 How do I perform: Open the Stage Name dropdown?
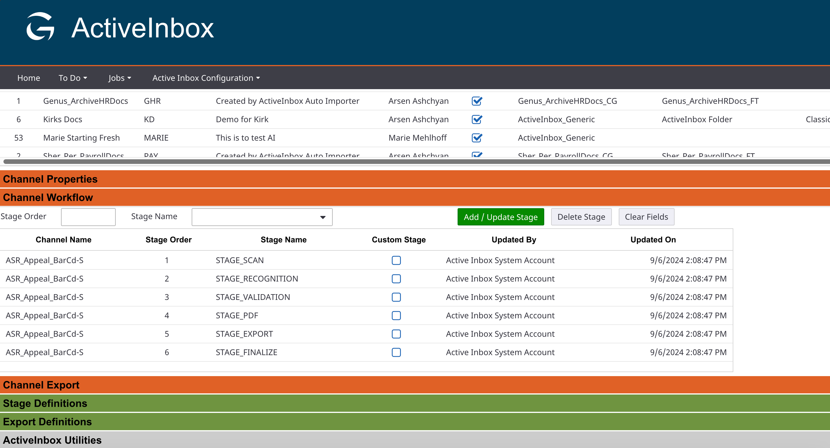262,217
